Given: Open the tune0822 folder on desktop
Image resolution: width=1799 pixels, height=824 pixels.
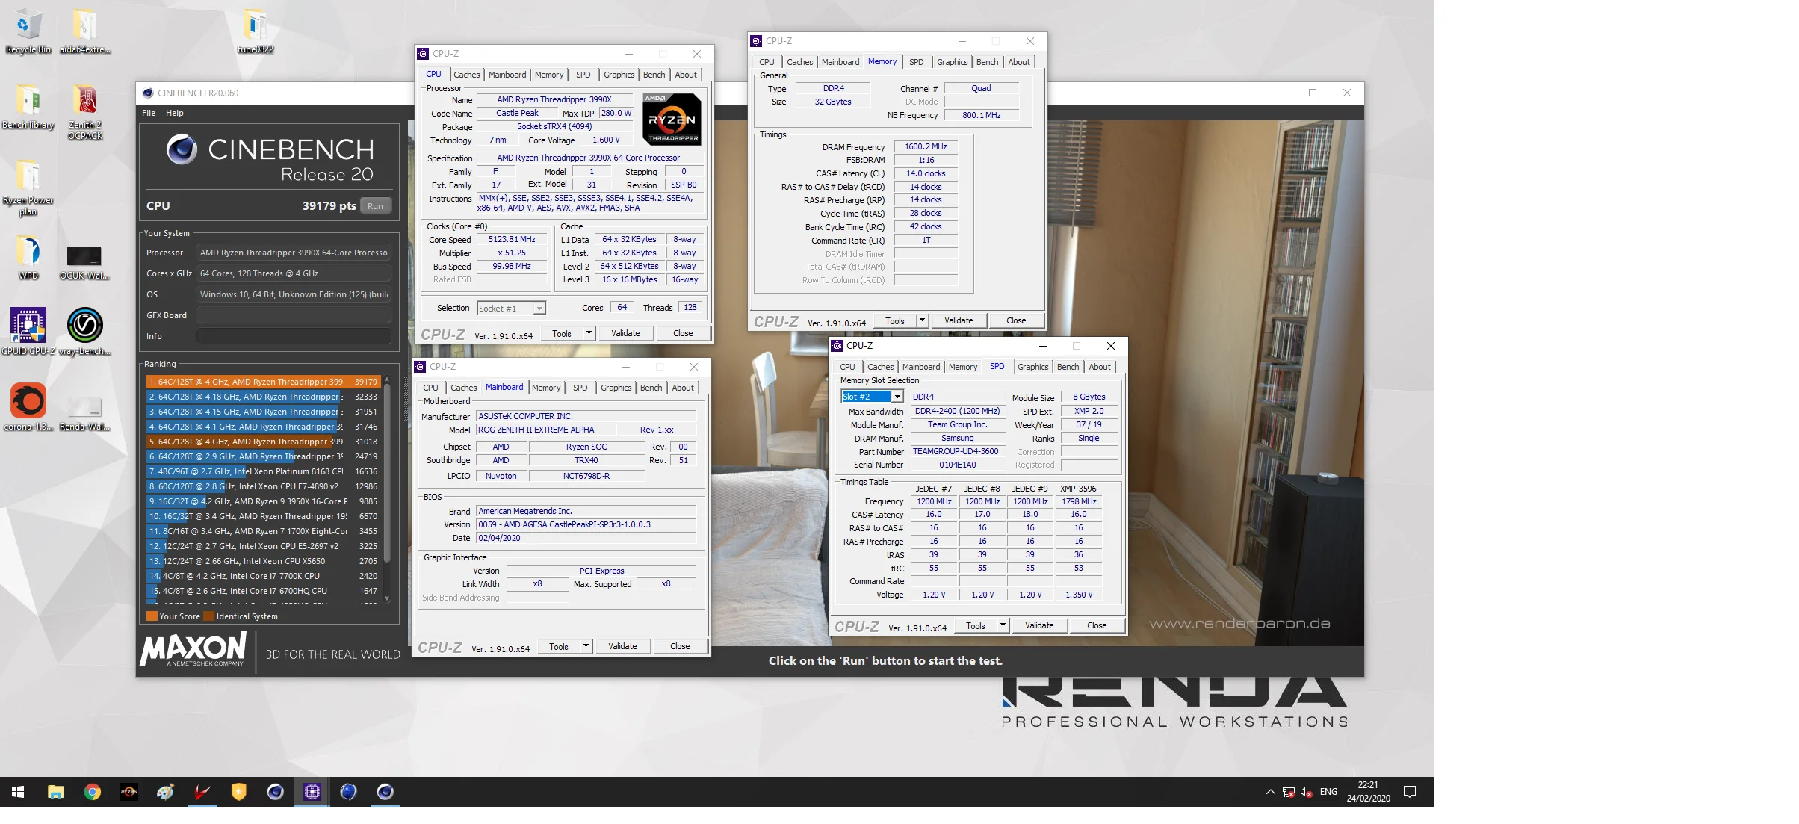Looking at the screenshot, I should point(255,31).
